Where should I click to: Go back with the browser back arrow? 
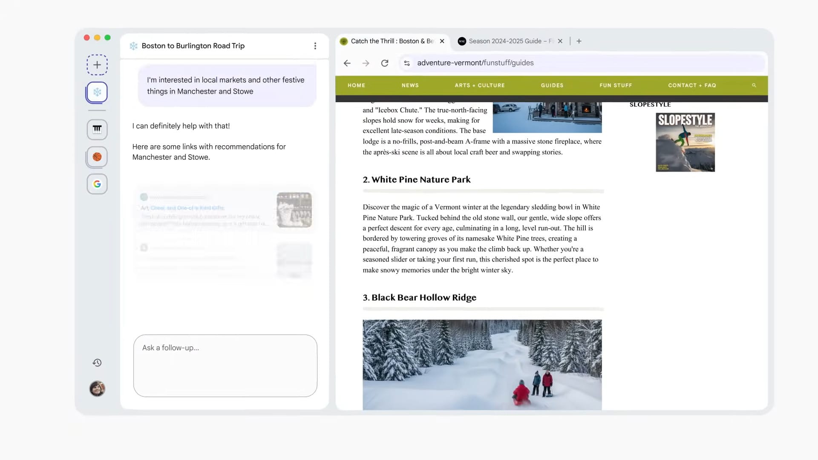347,63
